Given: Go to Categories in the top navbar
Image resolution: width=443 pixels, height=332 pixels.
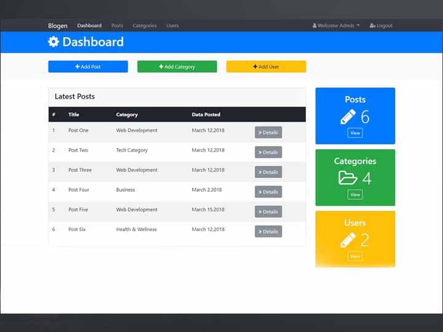Looking at the screenshot, I should (145, 26).
